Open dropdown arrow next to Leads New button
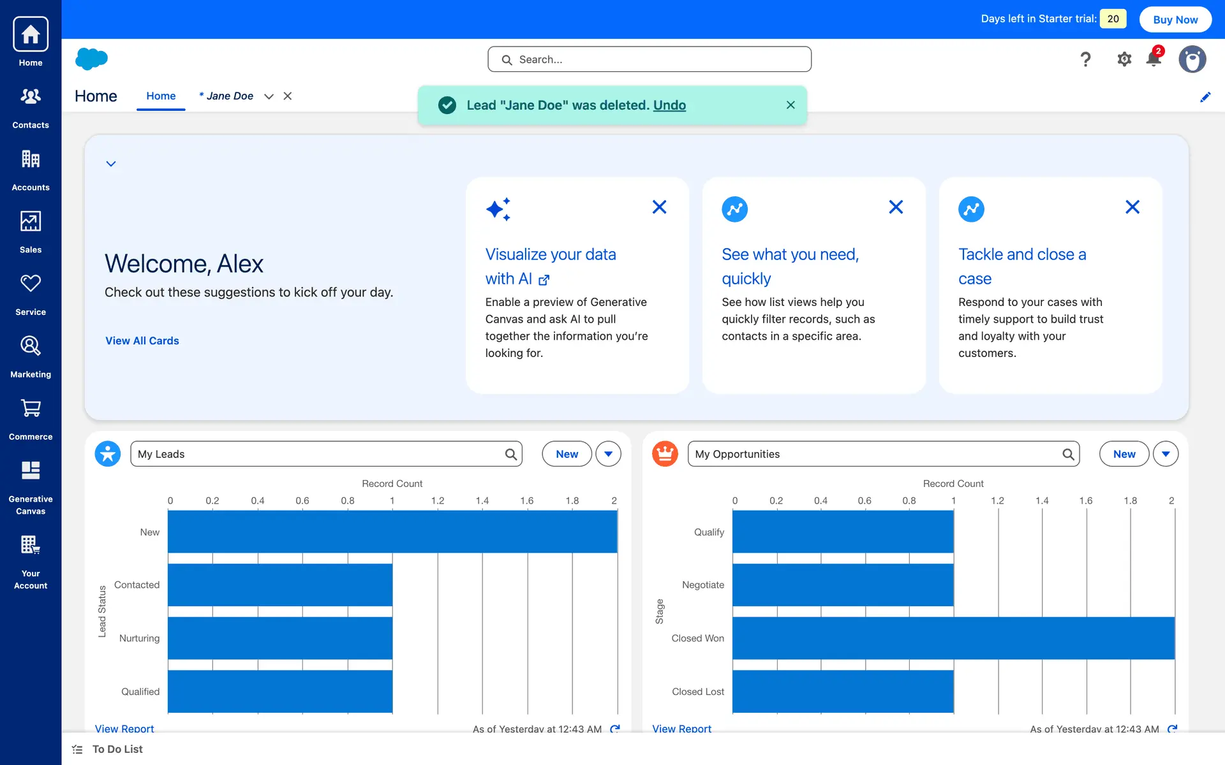The height and width of the screenshot is (765, 1225). click(x=608, y=454)
